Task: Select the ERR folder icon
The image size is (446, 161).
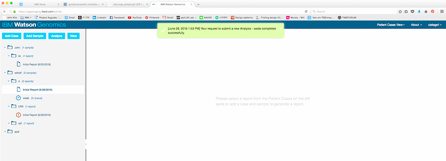Action: [14, 106]
